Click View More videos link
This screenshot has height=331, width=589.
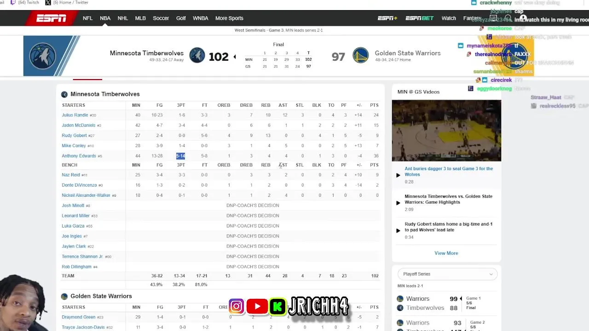point(446,253)
